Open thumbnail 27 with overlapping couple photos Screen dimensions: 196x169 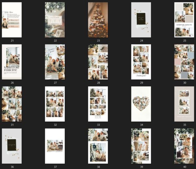(x=55, y=62)
